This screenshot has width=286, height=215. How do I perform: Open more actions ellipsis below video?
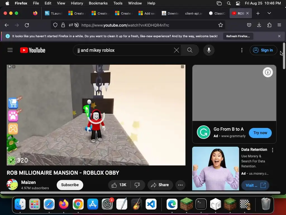pos(180,185)
